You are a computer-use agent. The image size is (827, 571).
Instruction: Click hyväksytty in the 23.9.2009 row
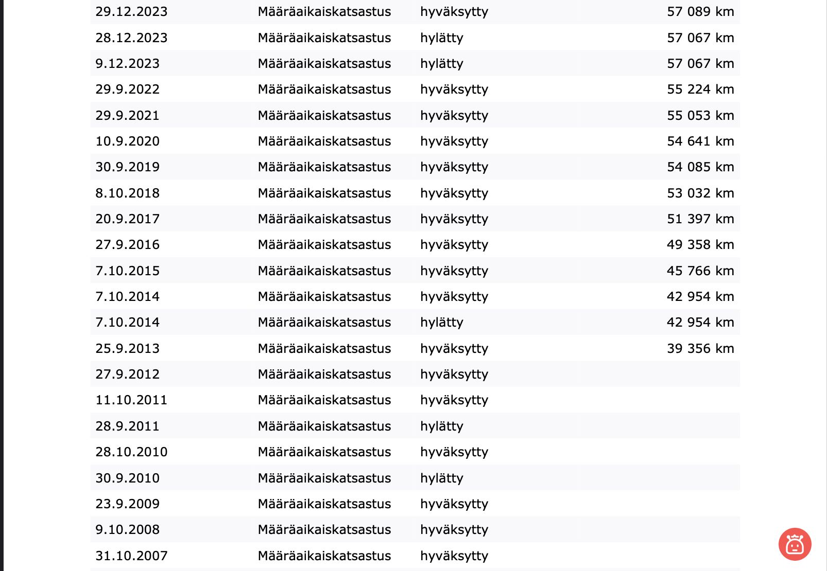454,504
